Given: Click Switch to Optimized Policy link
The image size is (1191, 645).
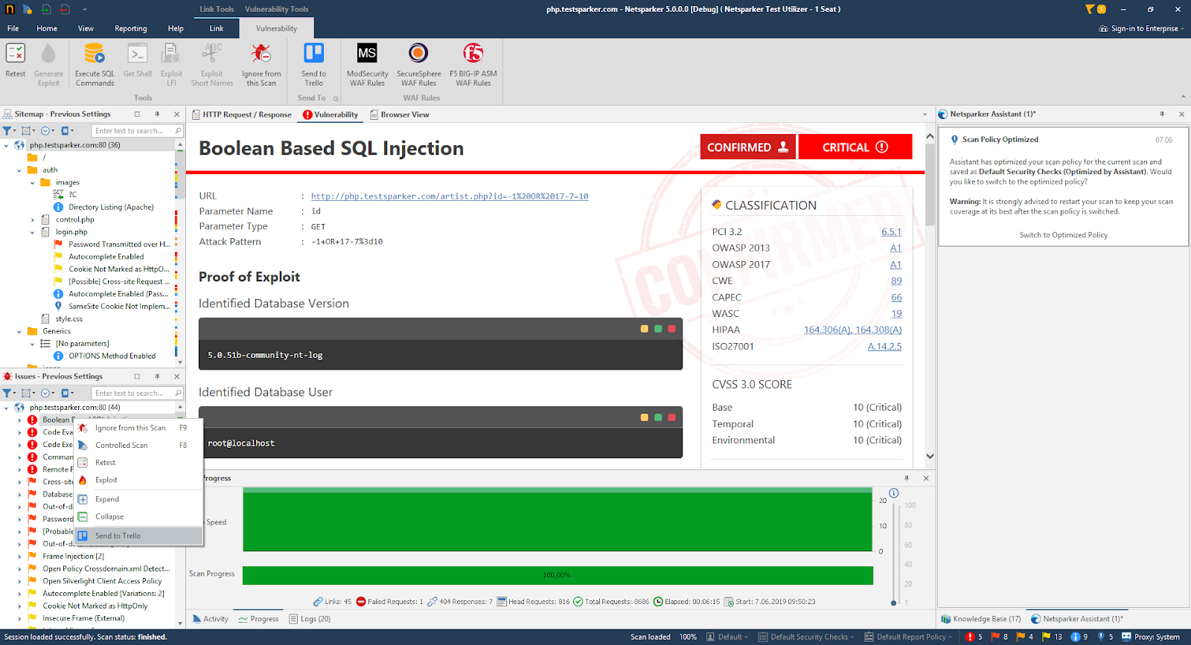Looking at the screenshot, I should click(x=1063, y=235).
